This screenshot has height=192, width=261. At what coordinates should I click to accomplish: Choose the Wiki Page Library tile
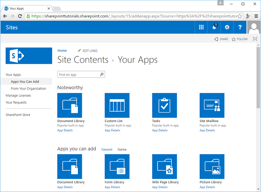coord(164,166)
